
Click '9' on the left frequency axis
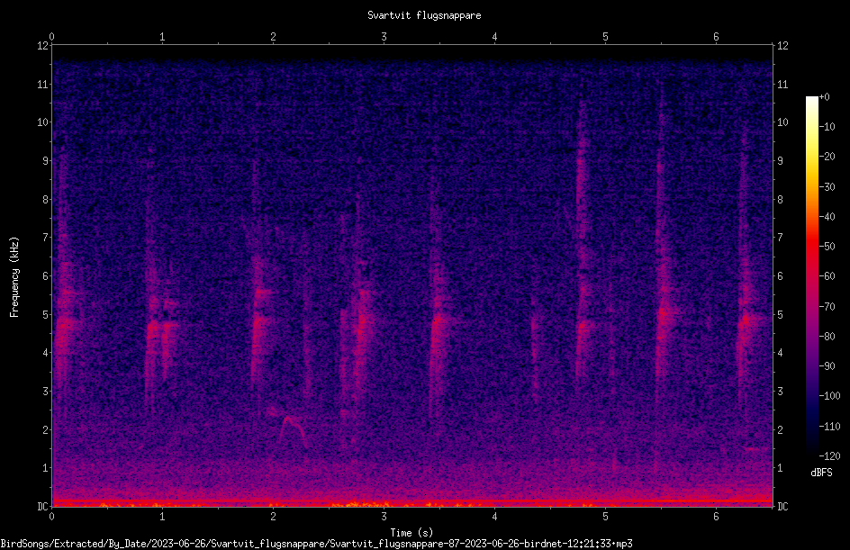click(46, 161)
